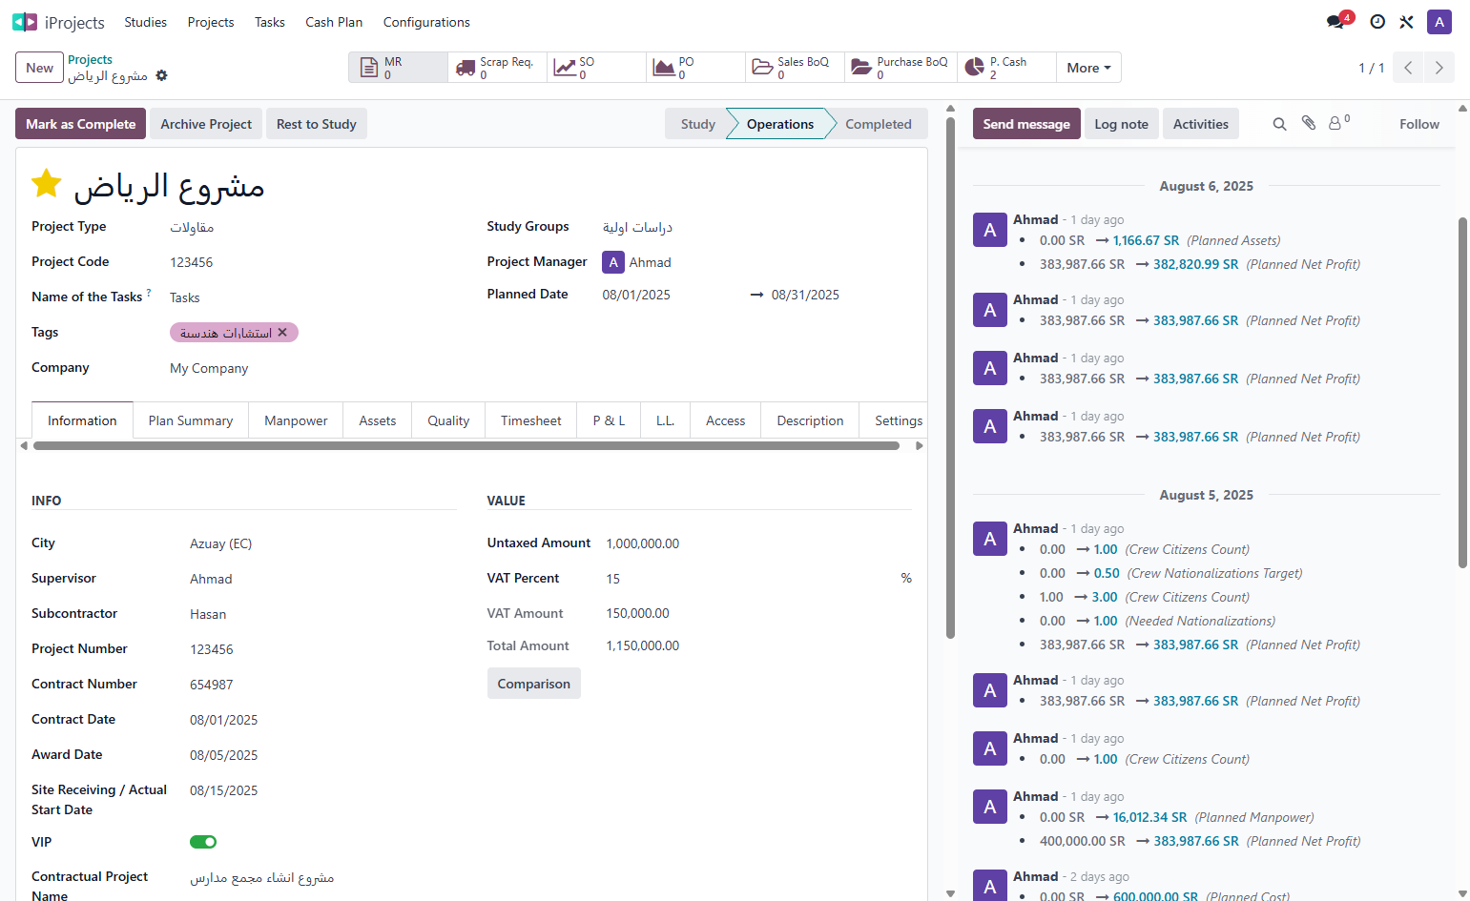Open the Projects menu

211,22
